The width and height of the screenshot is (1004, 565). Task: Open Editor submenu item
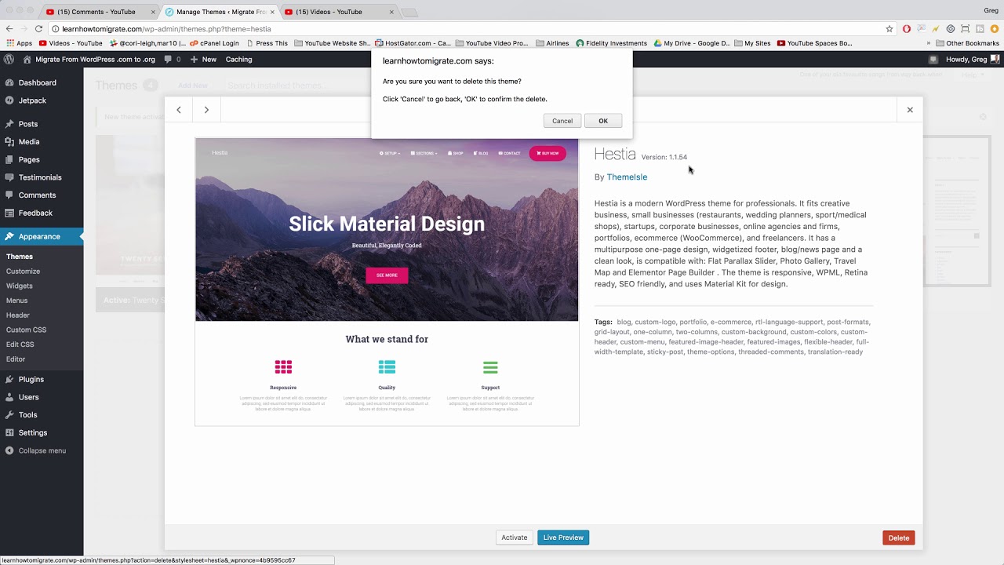[x=16, y=359]
